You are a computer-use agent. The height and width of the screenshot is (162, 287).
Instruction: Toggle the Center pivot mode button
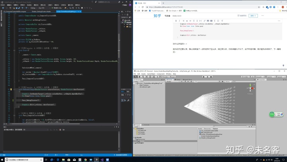pyautogui.click(x=165, y=77)
